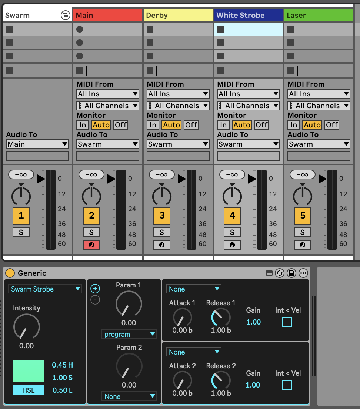Click the Swarm group fold icon
The image size is (360, 409).
tap(65, 15)
